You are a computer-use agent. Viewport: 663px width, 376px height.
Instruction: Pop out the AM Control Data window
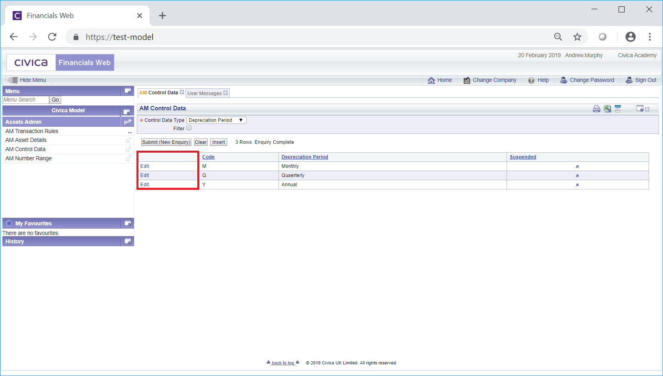640,109
